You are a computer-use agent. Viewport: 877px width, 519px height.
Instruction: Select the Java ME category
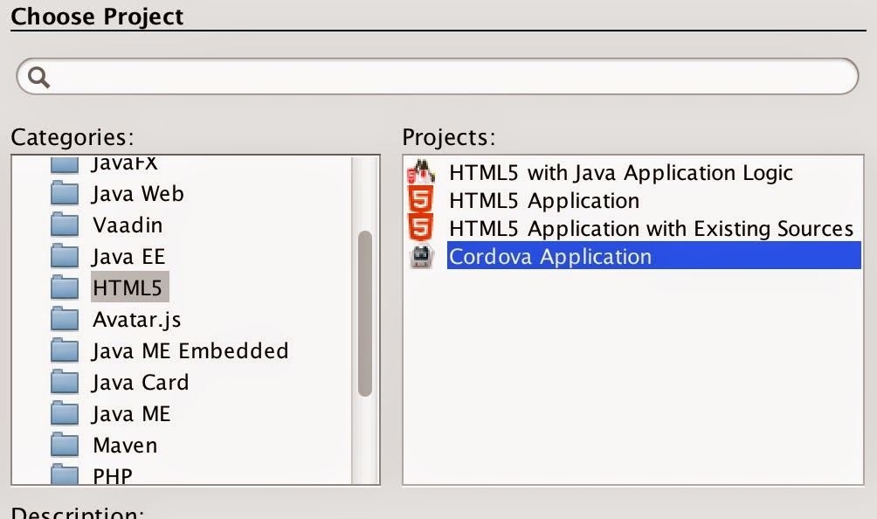click(x=131, y=414)
